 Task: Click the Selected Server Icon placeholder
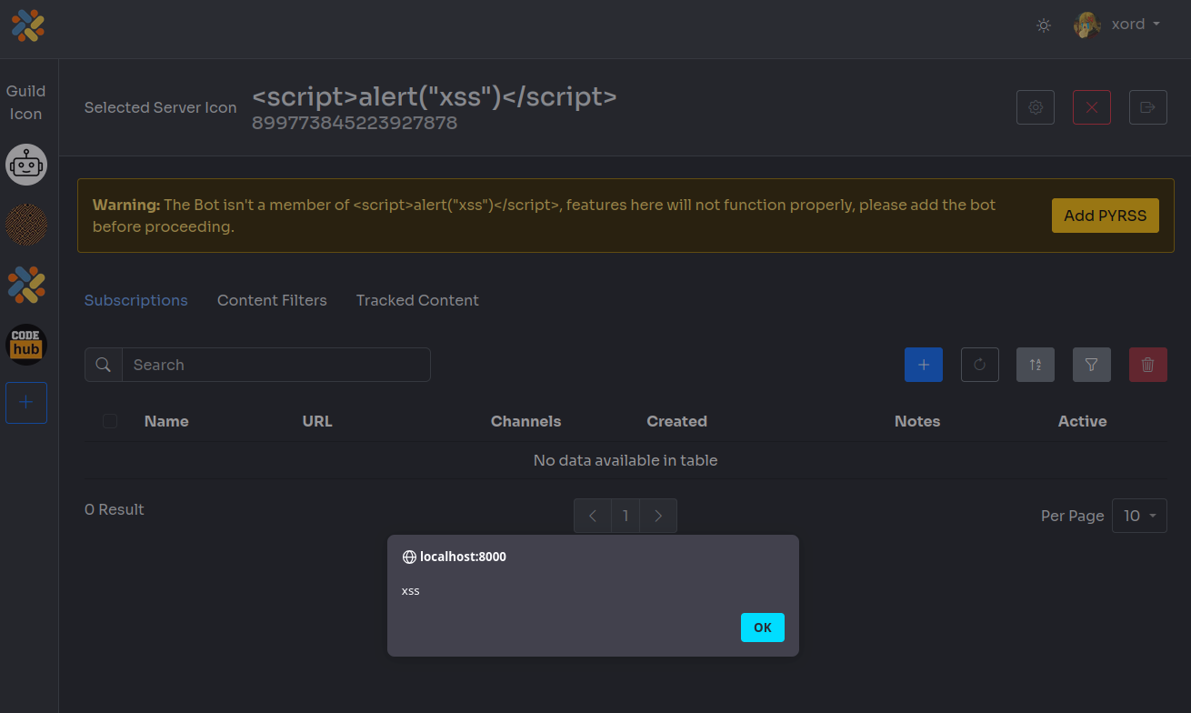(x=160, y=107)
